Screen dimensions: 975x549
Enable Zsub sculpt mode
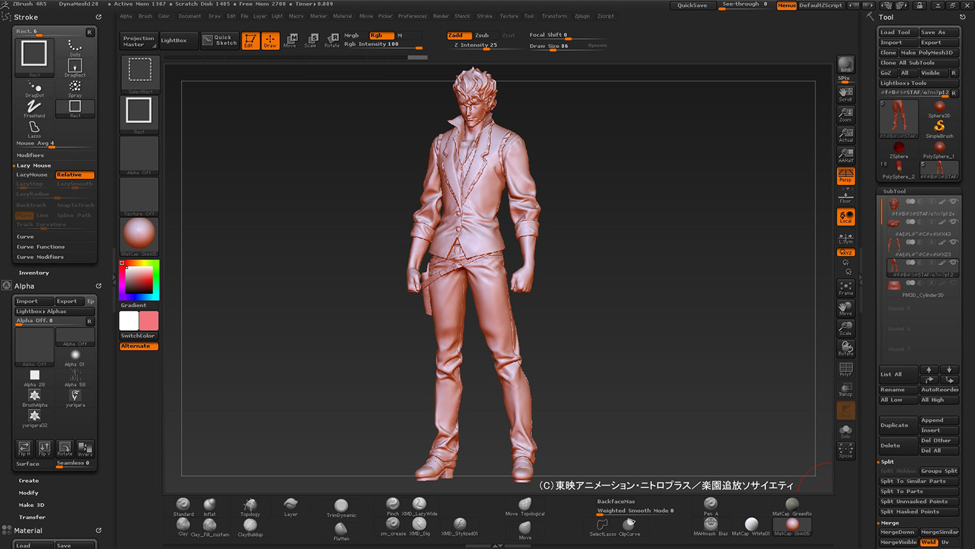pos(482,36)
